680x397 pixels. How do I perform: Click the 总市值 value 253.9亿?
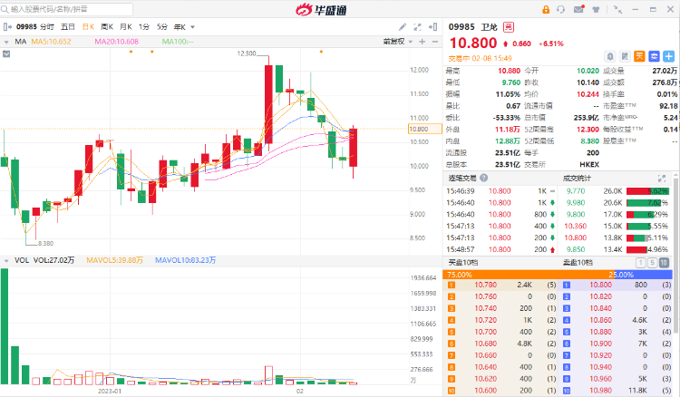[x=586, y=118]
